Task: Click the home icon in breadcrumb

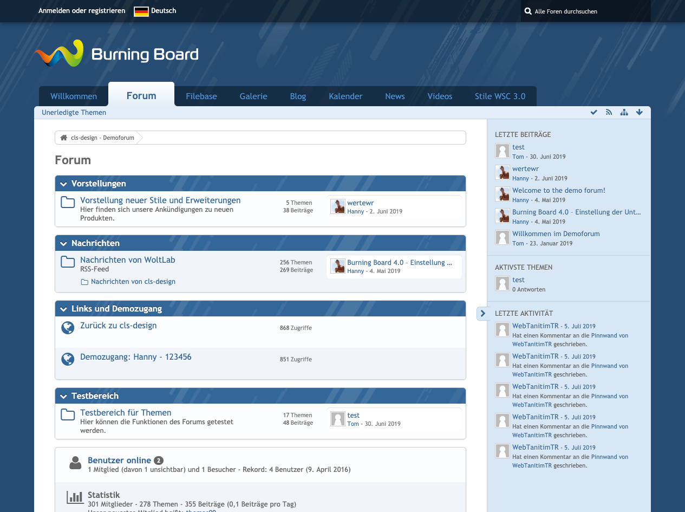Action: [x=63, y=138]
